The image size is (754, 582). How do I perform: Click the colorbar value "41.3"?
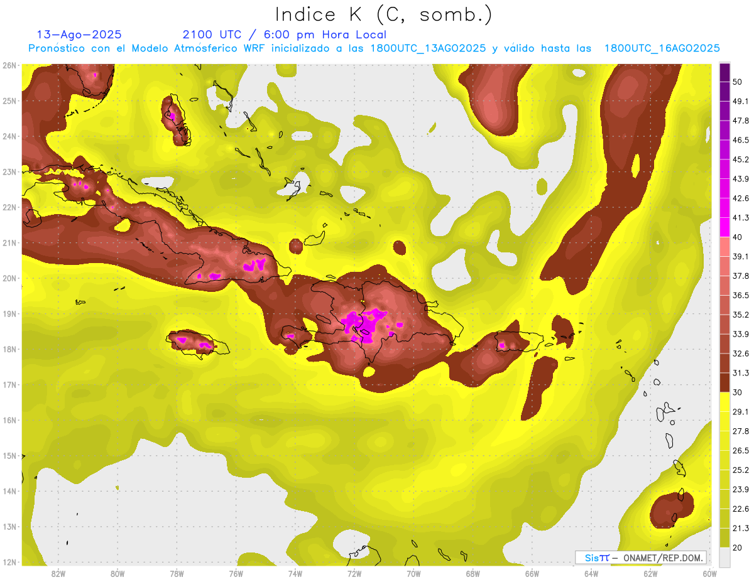[x=740, y=218]
